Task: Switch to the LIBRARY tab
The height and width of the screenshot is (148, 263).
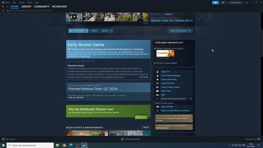Action: (26, 7)
